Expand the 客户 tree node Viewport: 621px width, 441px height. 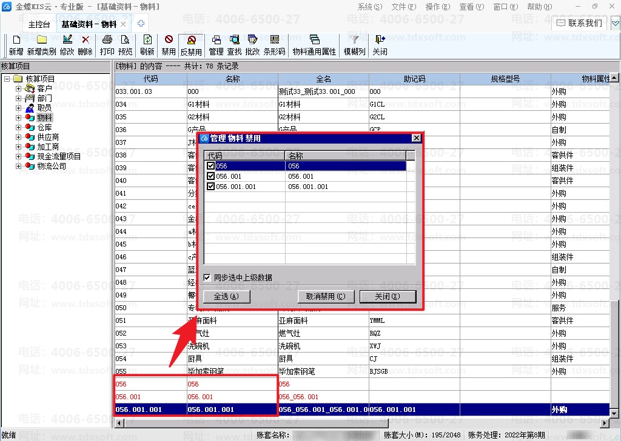(18, 88)
